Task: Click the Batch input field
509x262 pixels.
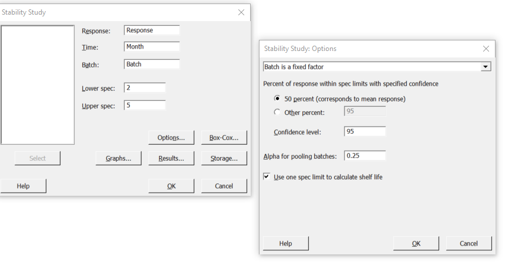Action: [151, 64]
